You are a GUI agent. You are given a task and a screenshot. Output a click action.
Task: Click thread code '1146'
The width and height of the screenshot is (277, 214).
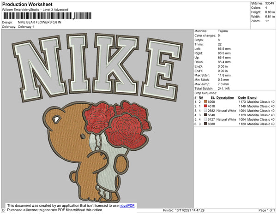click(242, 106)
